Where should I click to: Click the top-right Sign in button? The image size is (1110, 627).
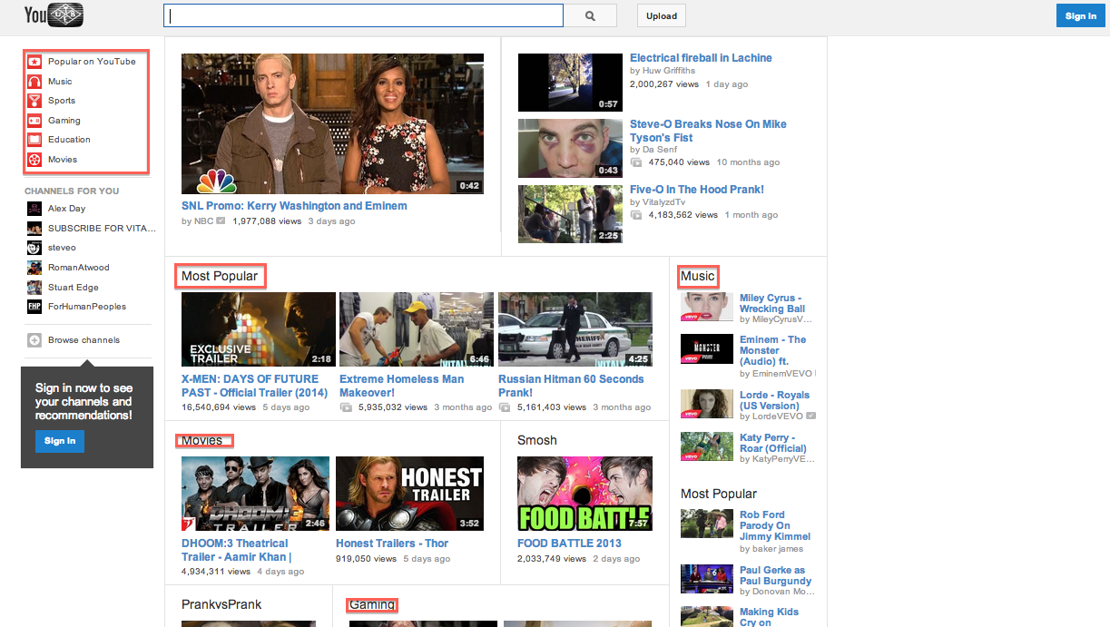click(1080, 15)
